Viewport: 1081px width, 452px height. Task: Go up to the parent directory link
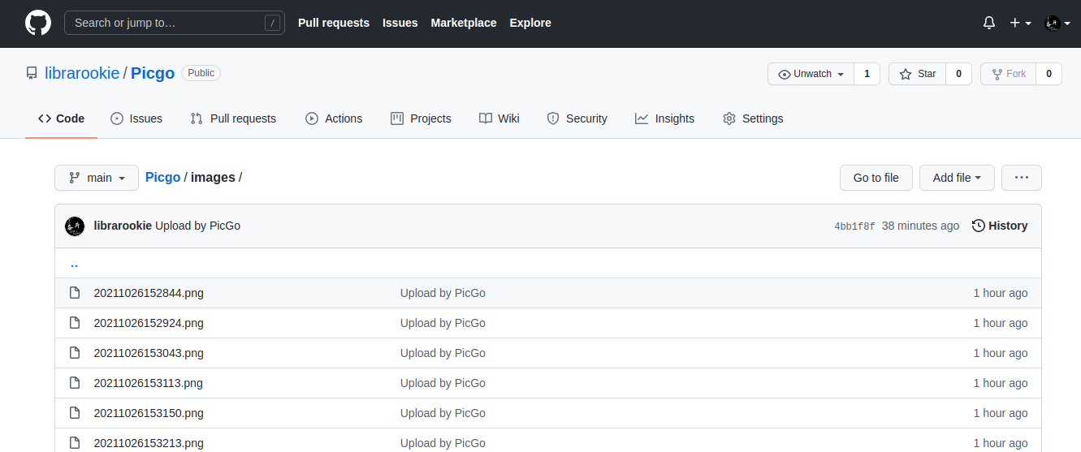(74, 264)
